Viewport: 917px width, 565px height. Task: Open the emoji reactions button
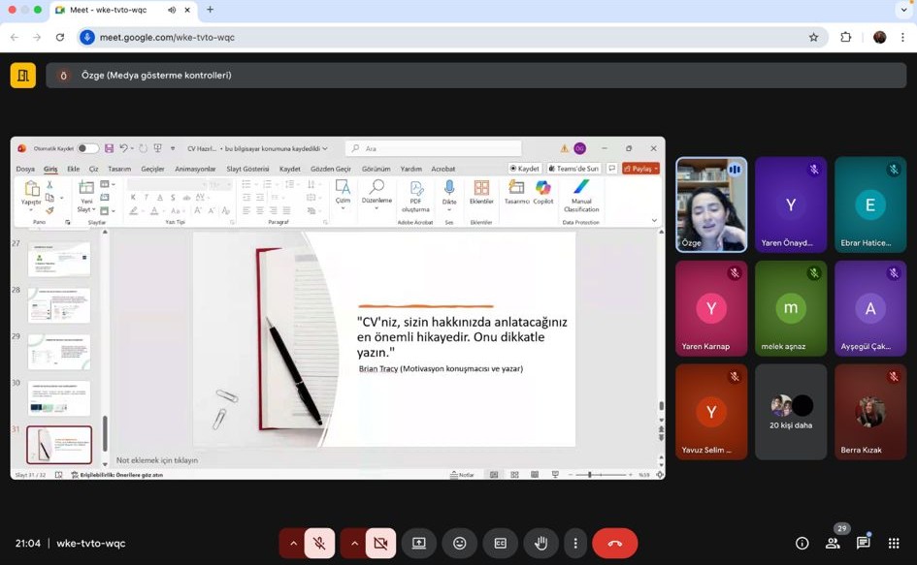pos(460,544)
